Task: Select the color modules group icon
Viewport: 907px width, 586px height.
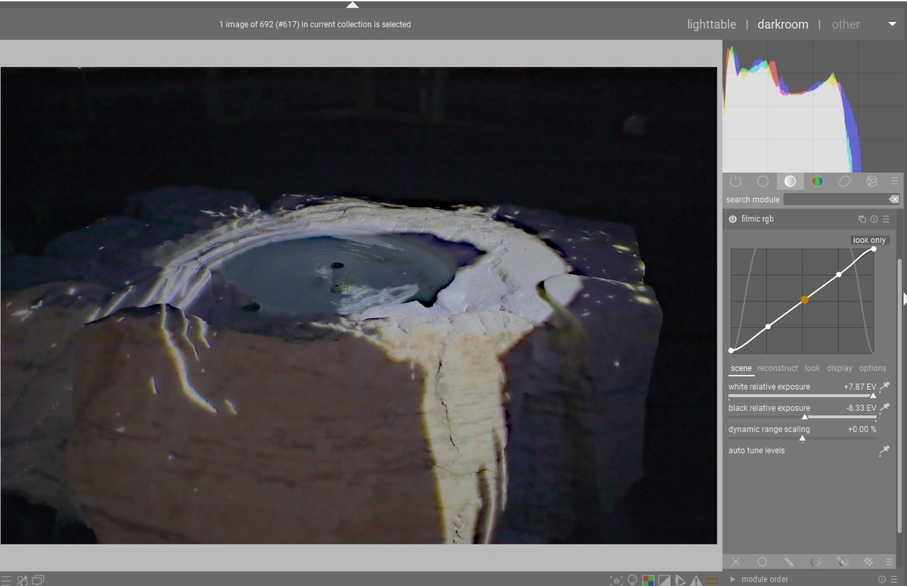Action: (817, 181)
